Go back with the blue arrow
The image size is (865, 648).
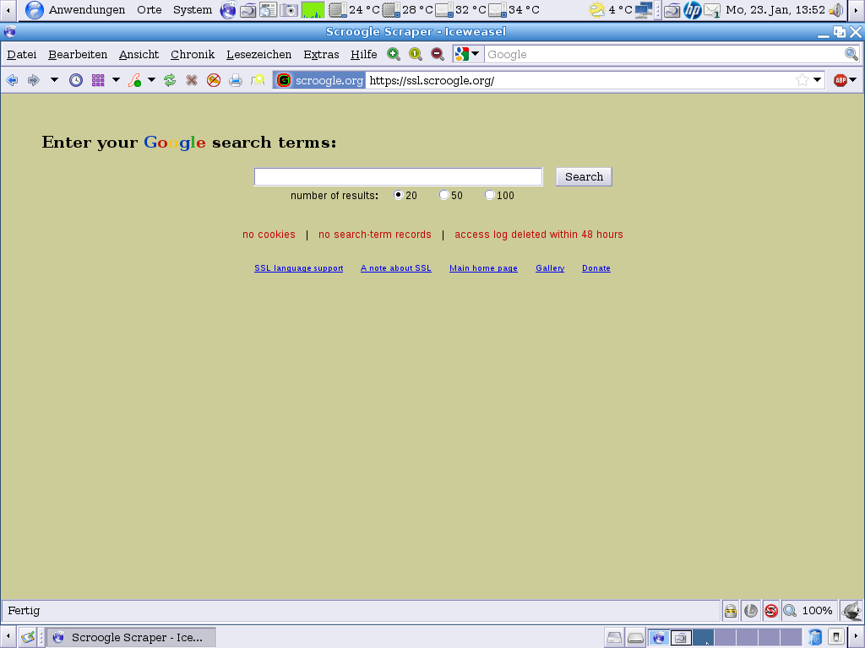[x=12, y=80]
